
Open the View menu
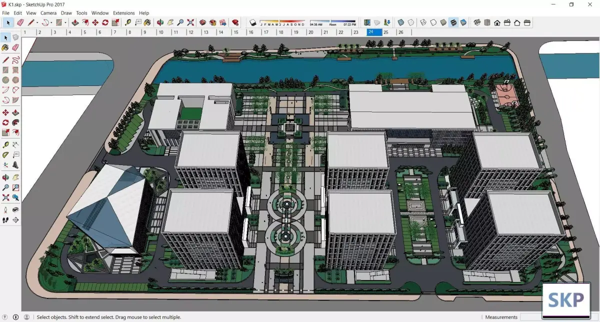tap(31, 13)
